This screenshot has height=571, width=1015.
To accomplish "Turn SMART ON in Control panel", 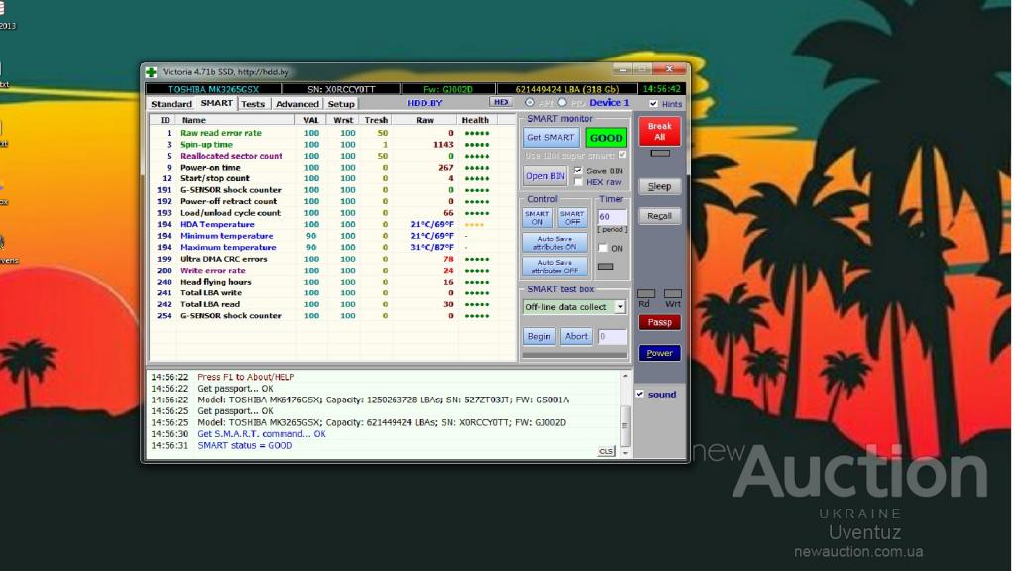I will tap(537, 217).
